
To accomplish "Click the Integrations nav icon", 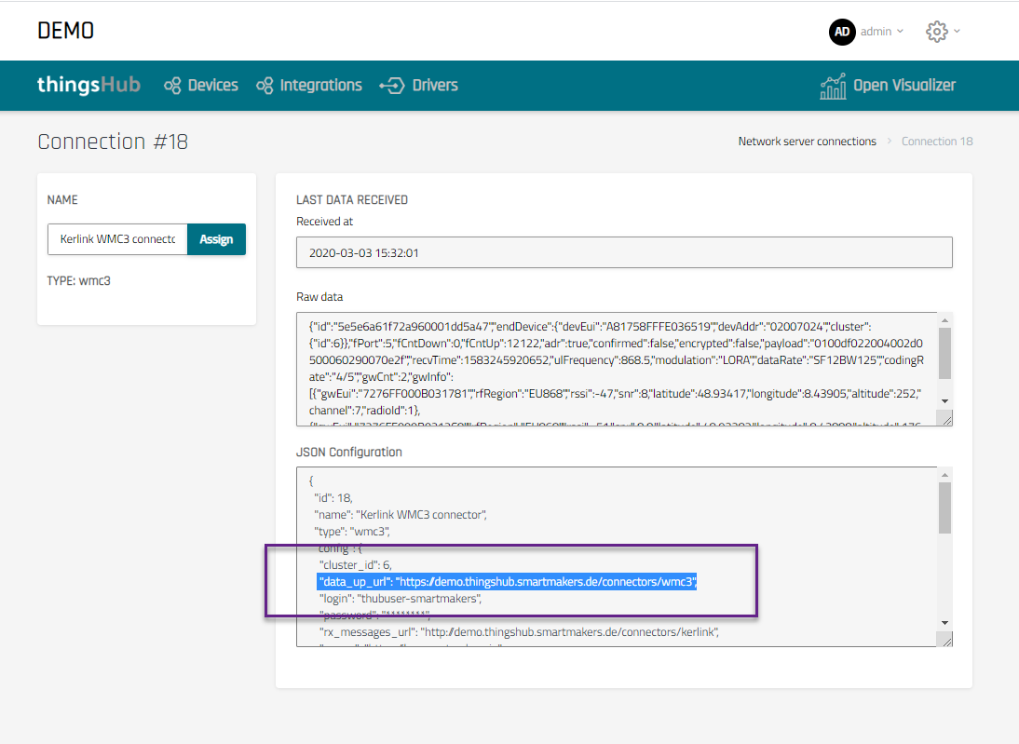I will click(x=265, y=86).
